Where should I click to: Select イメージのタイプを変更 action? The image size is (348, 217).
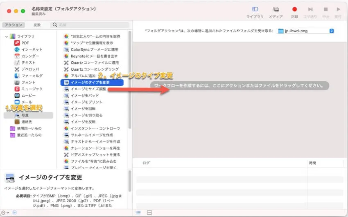coord(92,83)
